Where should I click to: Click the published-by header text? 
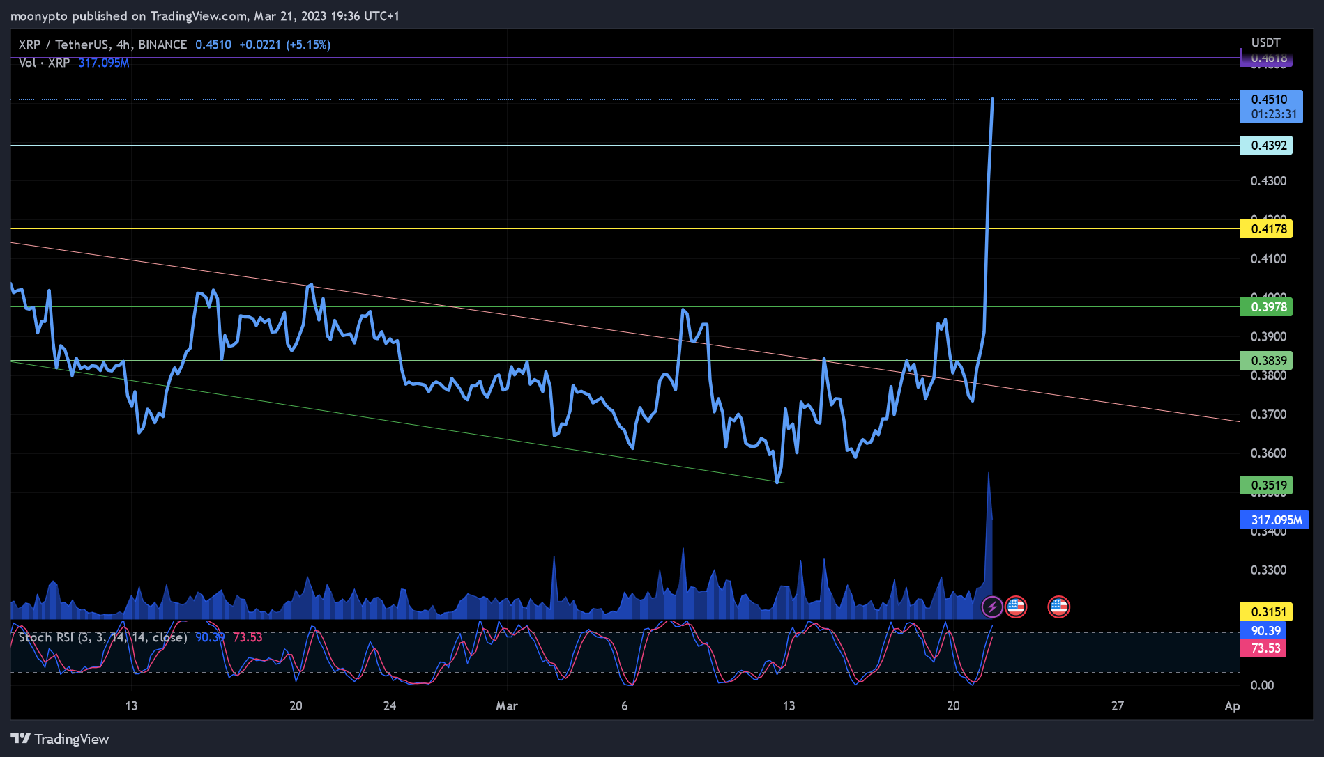pos(205,16)
